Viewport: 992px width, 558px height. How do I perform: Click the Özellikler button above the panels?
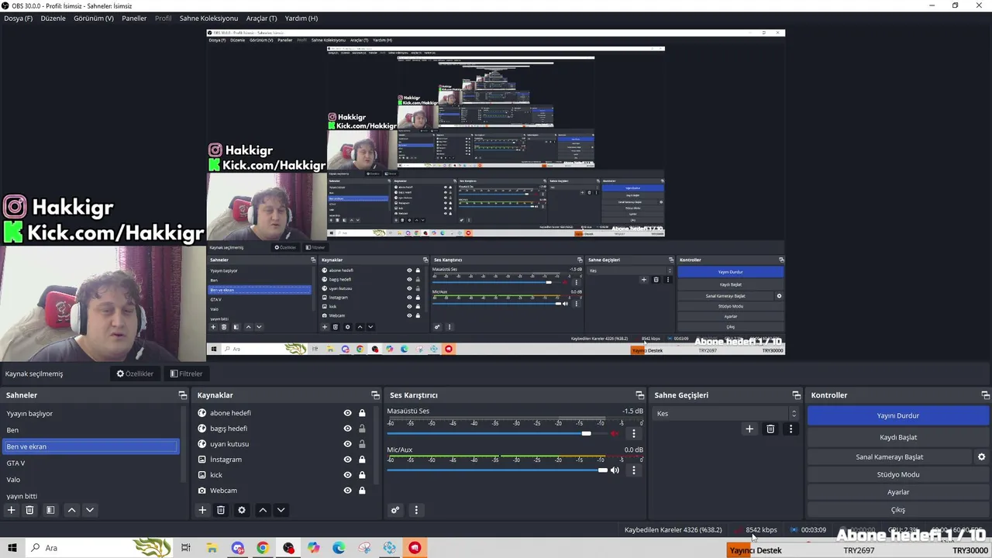[135, 374]
